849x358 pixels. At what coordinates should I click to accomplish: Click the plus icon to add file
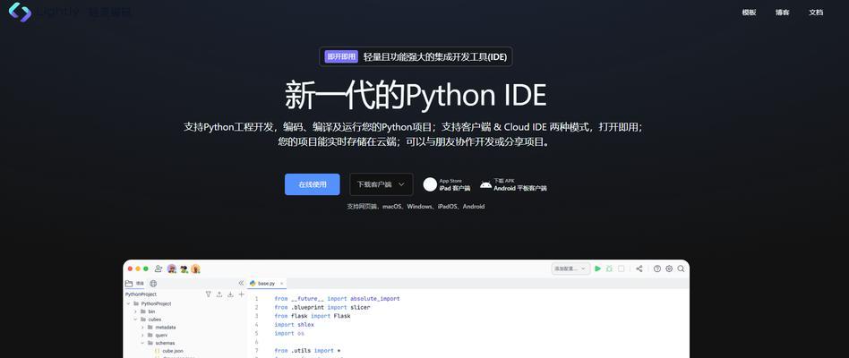[x=242, y=294]
